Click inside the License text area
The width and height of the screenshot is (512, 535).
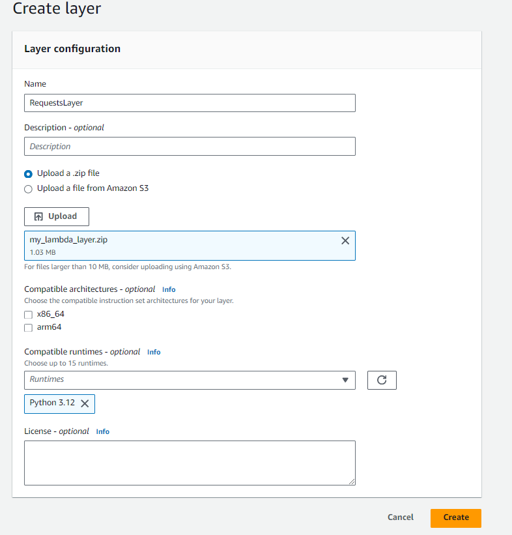[x=190, y=463]
